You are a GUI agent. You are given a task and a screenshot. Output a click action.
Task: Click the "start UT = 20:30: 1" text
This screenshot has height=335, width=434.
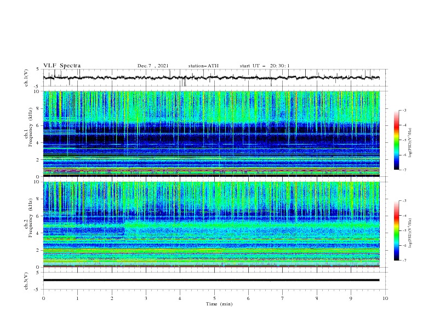click(x=265, y=66)
